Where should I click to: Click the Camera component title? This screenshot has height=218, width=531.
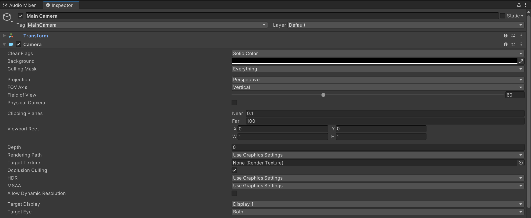[x=32, y=44]
